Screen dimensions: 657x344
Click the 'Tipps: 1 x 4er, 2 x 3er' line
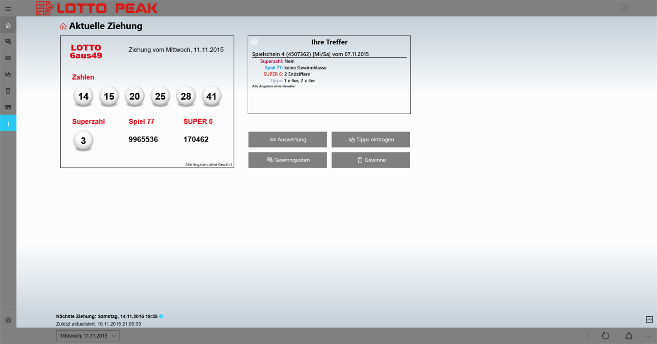(292, 81)
